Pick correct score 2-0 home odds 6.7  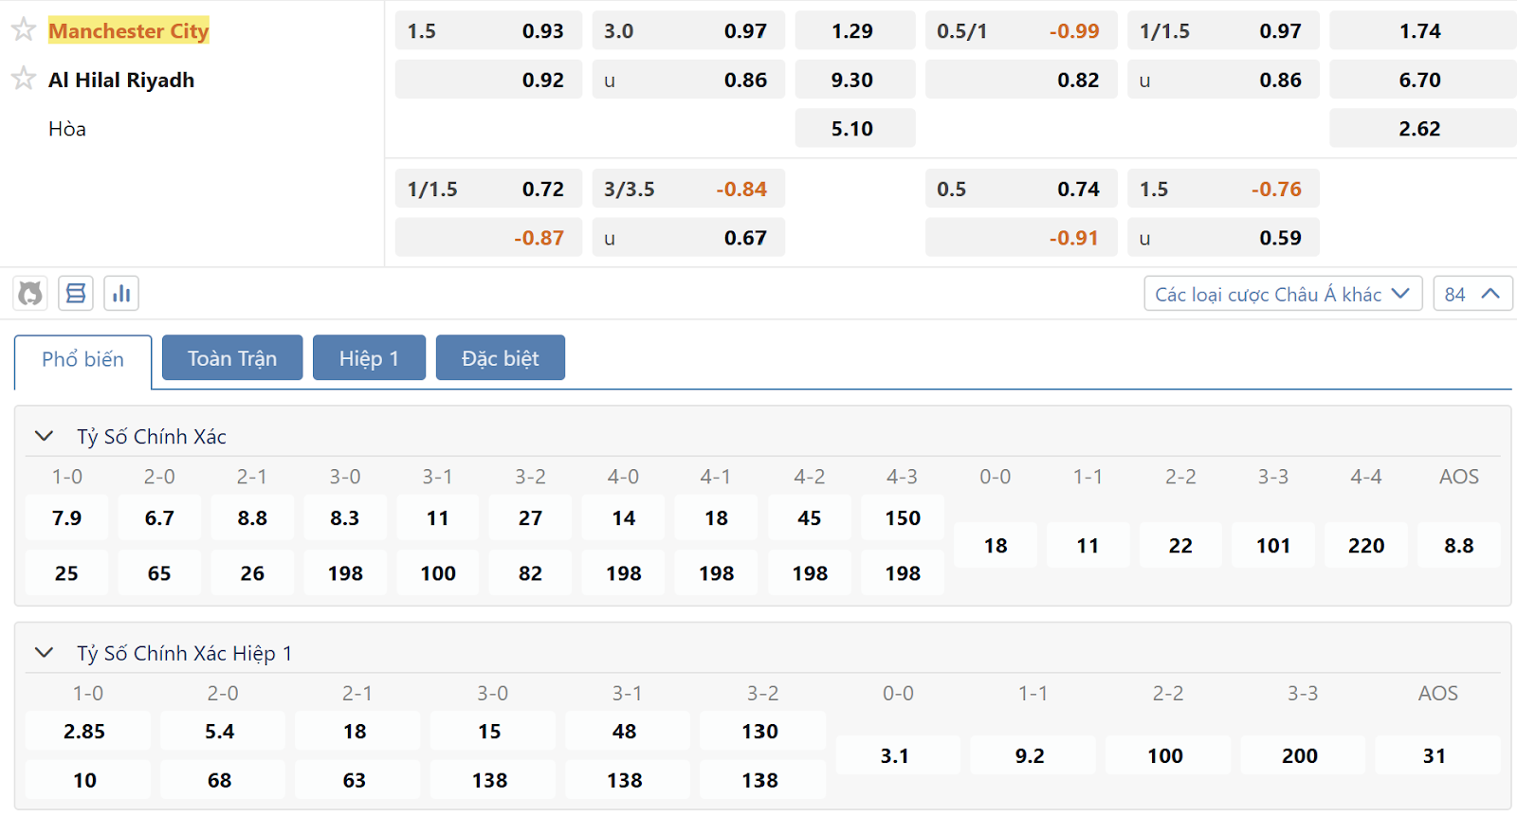coord(159,517)
